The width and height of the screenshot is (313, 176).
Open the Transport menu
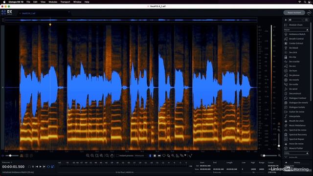65,2
